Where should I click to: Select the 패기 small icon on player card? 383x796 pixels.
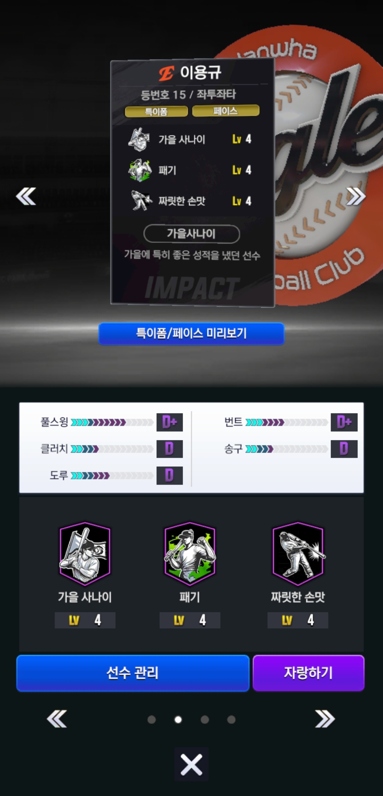click(x=140, y=170)
